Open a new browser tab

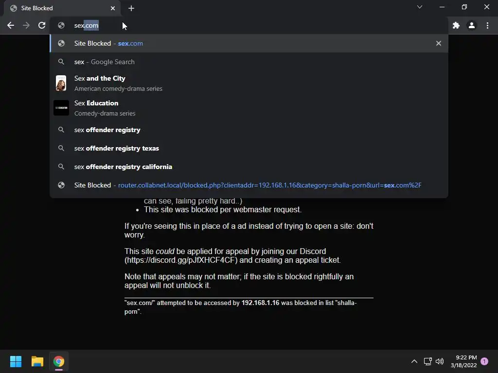coord(131,8)
